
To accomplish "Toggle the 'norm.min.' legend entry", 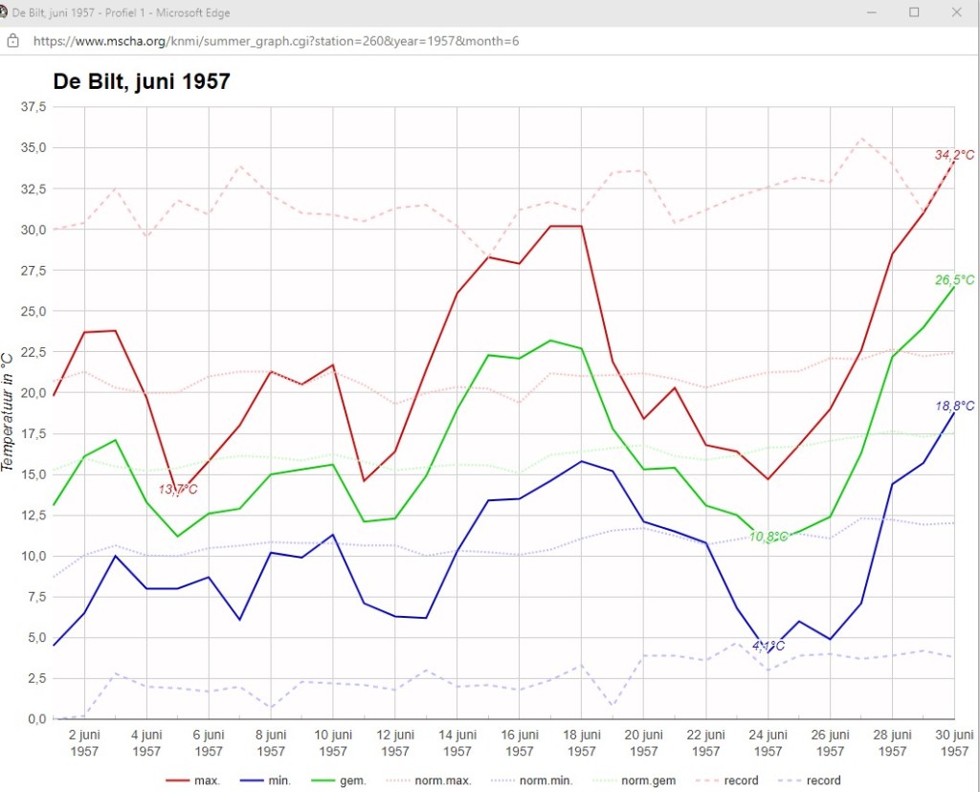I will 532,781.
